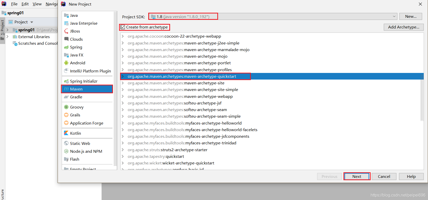Open the Project SDK dropdown
Screen dimensions: 428x200
(273, 17)
